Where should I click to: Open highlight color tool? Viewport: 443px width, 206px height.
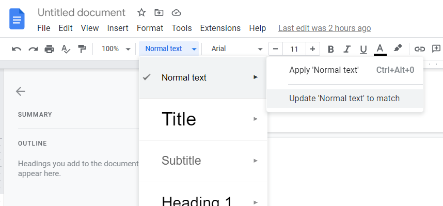(x=398, y=49)
